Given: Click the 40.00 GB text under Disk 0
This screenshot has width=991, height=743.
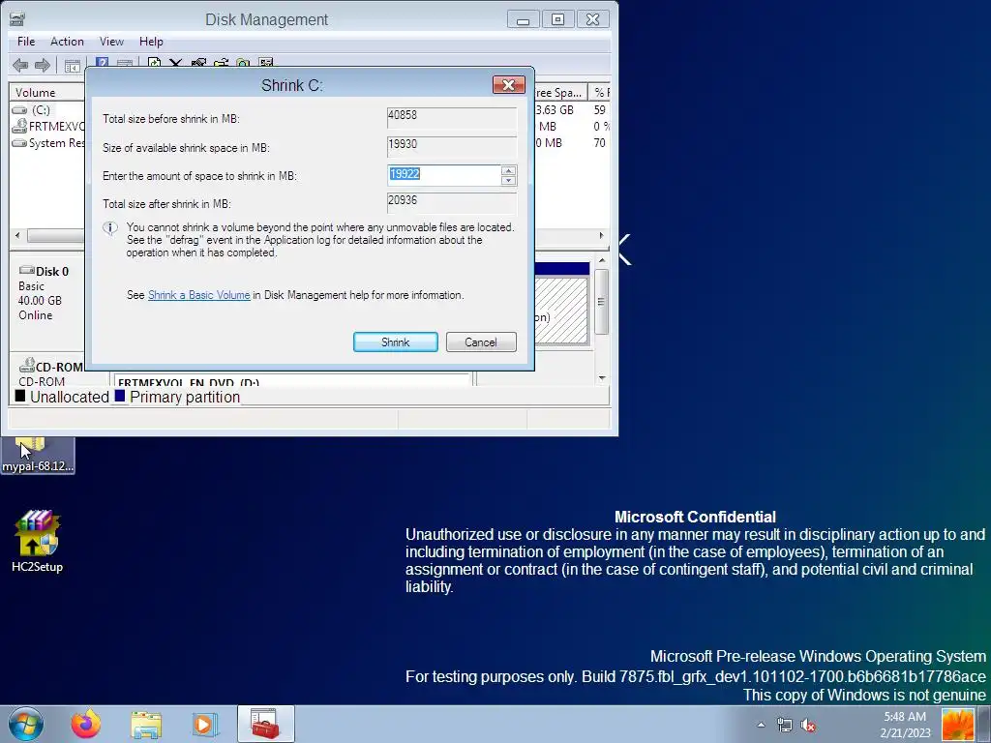Looking at the screenshot, I should point(40,300).
